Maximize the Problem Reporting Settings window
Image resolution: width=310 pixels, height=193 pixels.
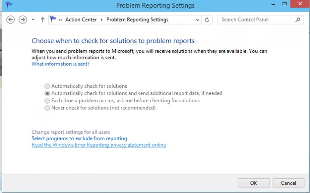pos(285,4)
